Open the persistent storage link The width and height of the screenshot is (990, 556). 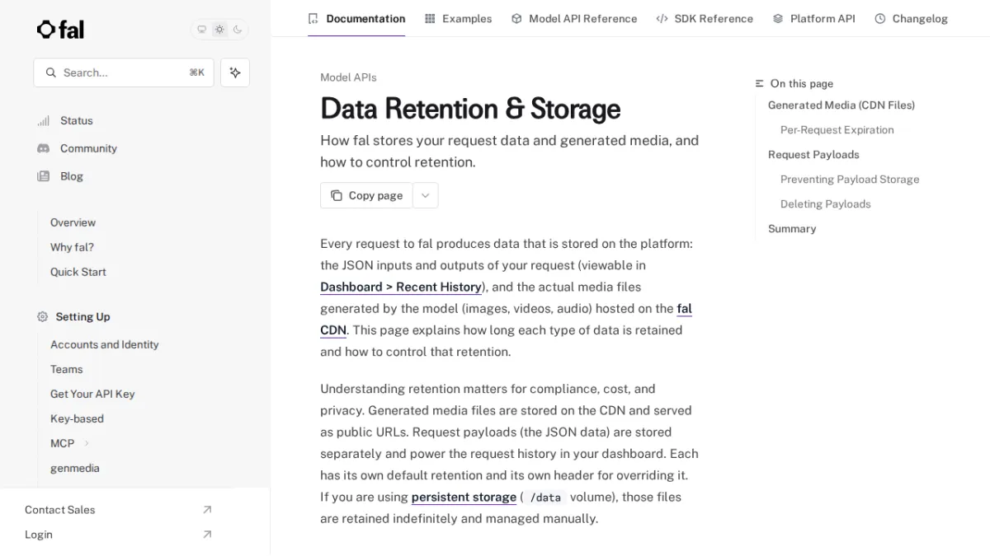[464, 497]
